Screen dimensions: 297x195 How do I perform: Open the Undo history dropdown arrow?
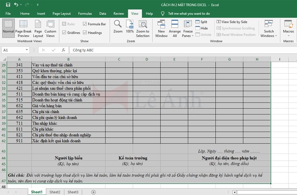pyautogui.click(x=21, y=5)
